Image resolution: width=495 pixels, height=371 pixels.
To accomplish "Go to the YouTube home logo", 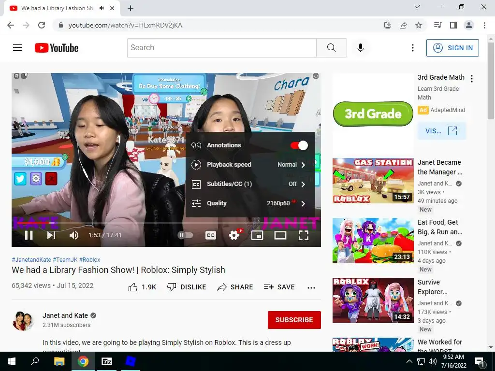I will 57,48.
